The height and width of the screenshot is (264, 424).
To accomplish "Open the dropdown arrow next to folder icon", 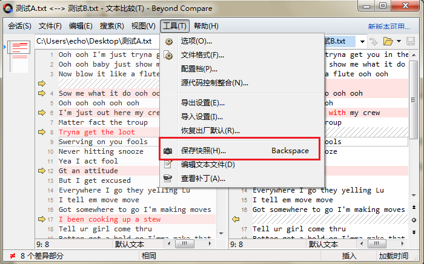I will pyautogui.click(x=397, y=41).
